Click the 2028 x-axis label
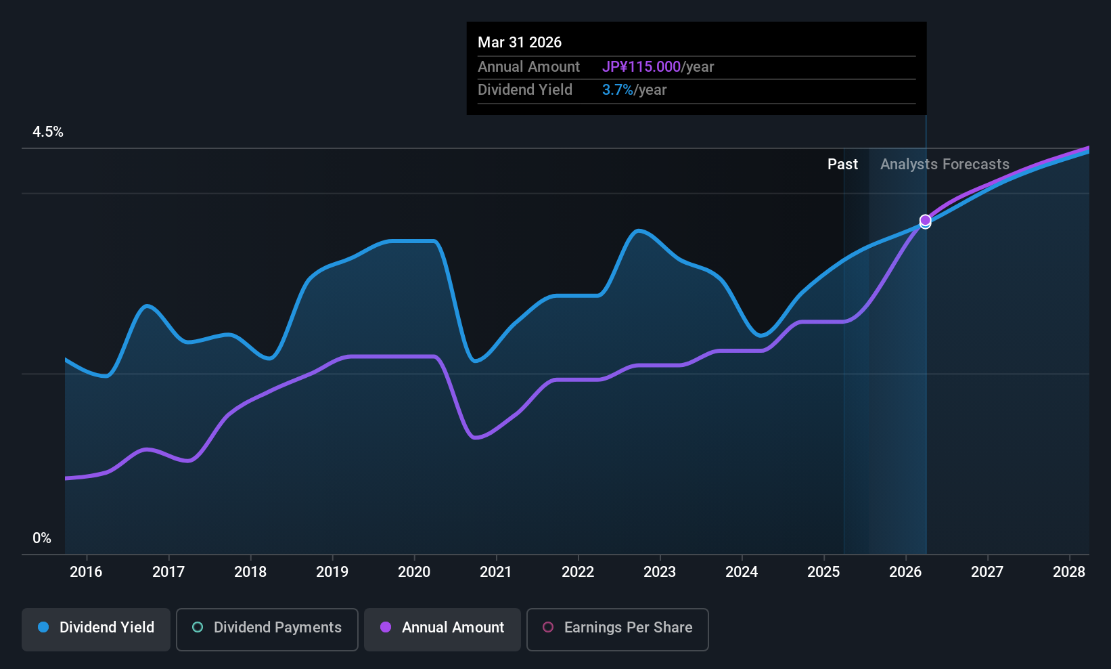 (1069, 572)
